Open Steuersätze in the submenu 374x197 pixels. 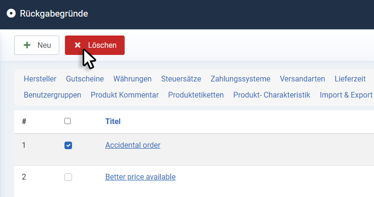181,79
